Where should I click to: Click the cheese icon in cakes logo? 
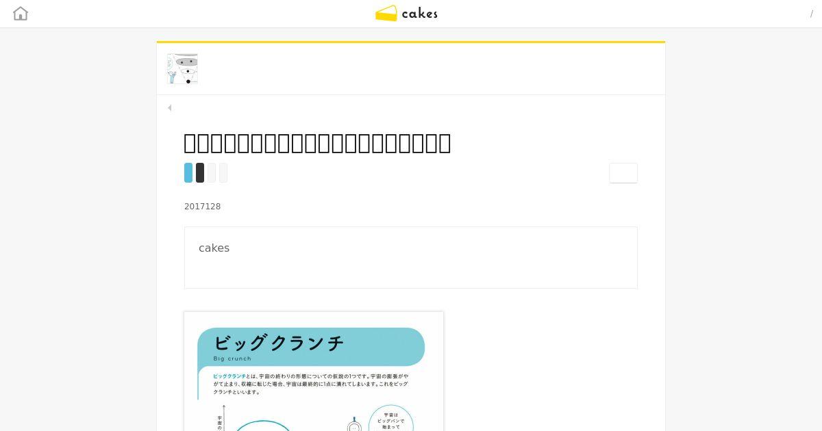point(386,13)
